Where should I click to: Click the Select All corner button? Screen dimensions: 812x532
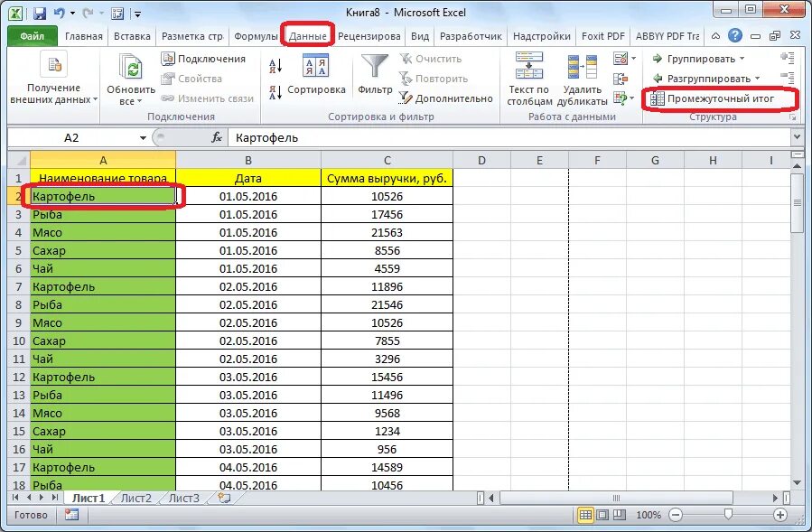[x=19, y=160]
